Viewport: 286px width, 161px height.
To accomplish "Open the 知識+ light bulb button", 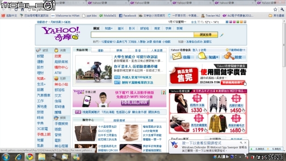I will pos(208,57).
